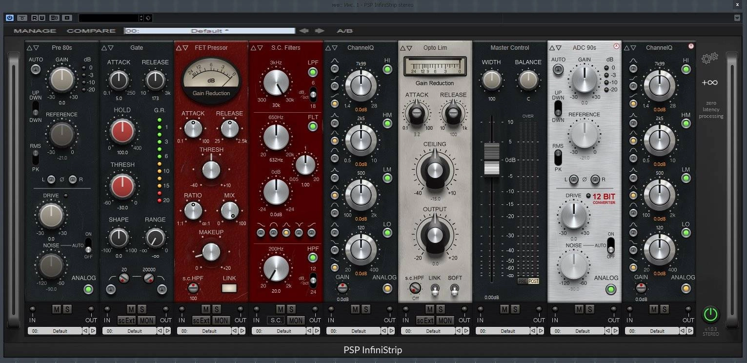Open the Gate slot preset selector

[x=129, y=331]
